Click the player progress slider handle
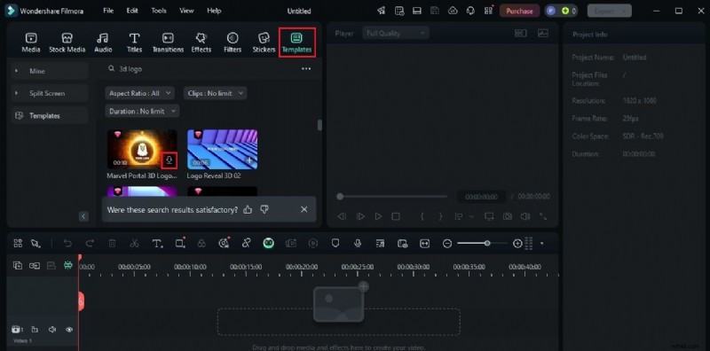 click(x=340, y=196)
